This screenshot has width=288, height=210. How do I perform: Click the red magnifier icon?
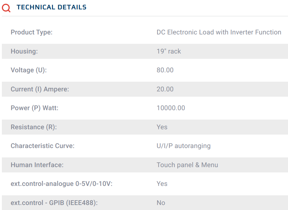pyautogui.click(x=6, y=8)
